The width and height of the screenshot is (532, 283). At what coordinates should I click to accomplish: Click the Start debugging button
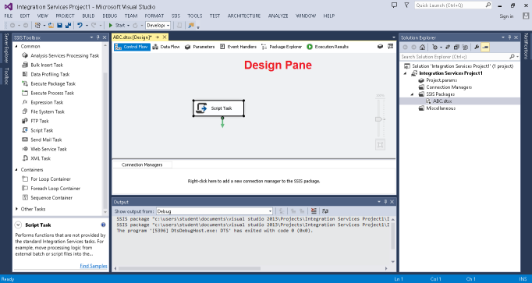pyautogui.click(x=117, y=26)
